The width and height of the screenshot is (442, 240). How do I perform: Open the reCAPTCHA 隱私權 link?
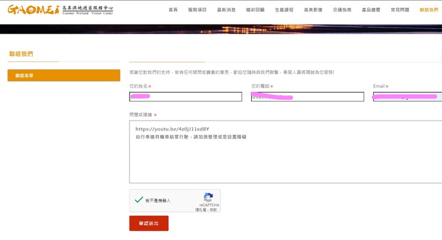point(201,210)
